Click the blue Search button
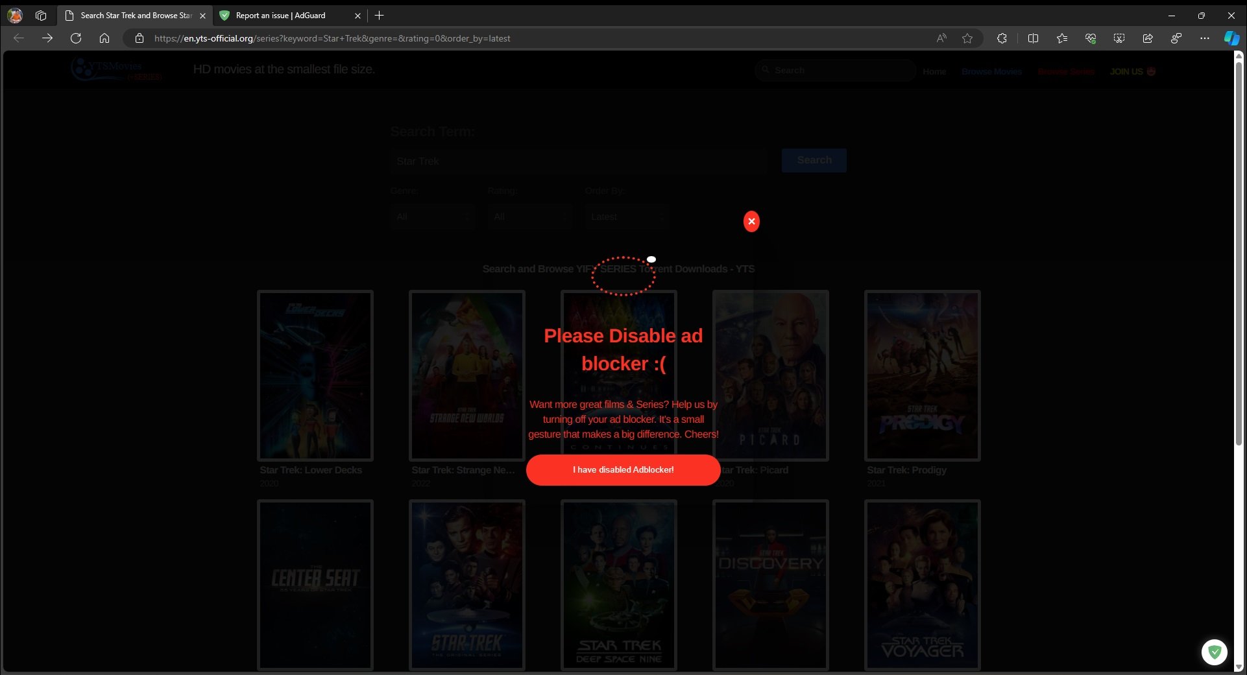Image resolution: width=1247 pixels, height=675 pixels. click(x=814, y=160)
